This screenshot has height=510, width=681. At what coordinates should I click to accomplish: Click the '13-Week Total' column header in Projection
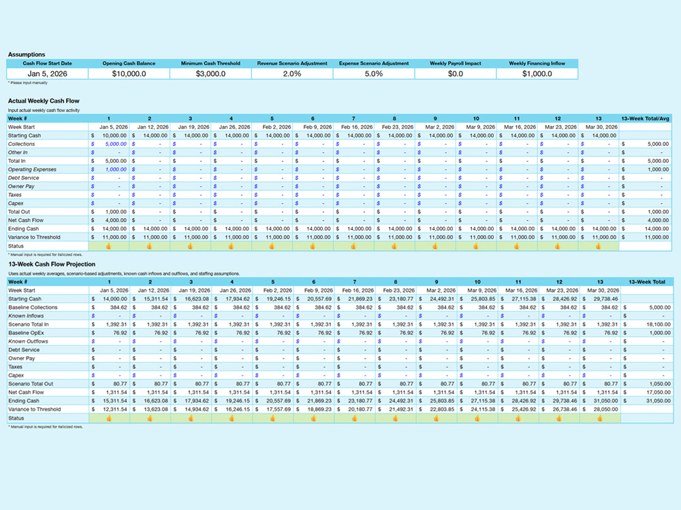647,282
